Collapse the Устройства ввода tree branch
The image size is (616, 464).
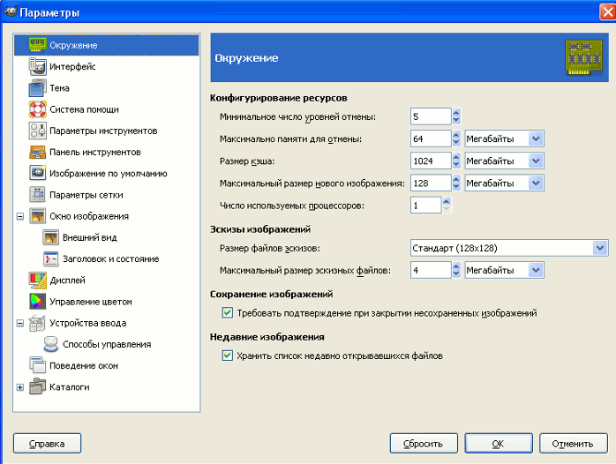[x=20, y=323]
